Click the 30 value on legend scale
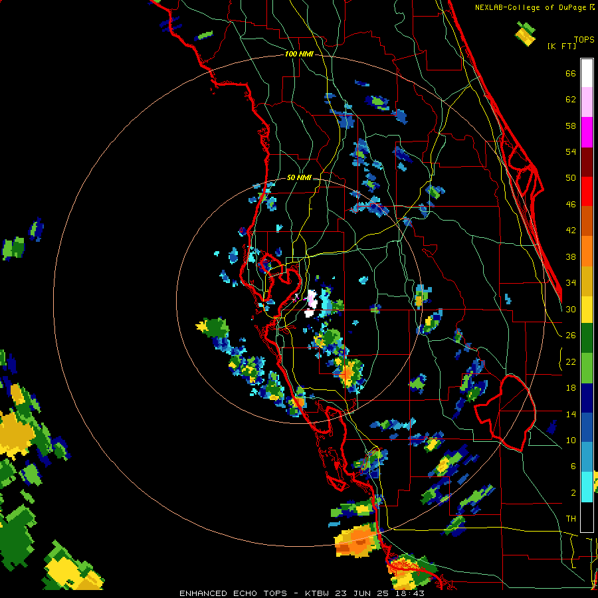Viewport: 598px width, 598px height. coord(571,309)
